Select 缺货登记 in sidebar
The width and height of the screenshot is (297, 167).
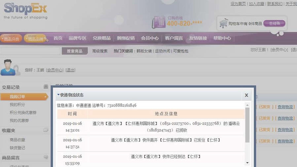pos(17,148)
